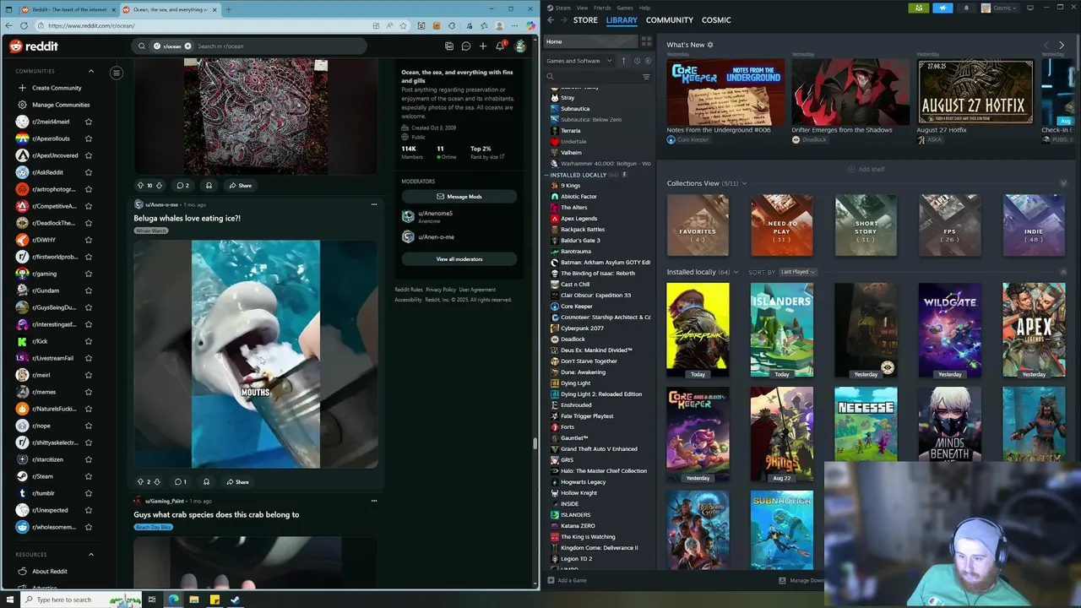Remove the r/ocean search filter chip
1081x608 pixels.
pos(187,46)
